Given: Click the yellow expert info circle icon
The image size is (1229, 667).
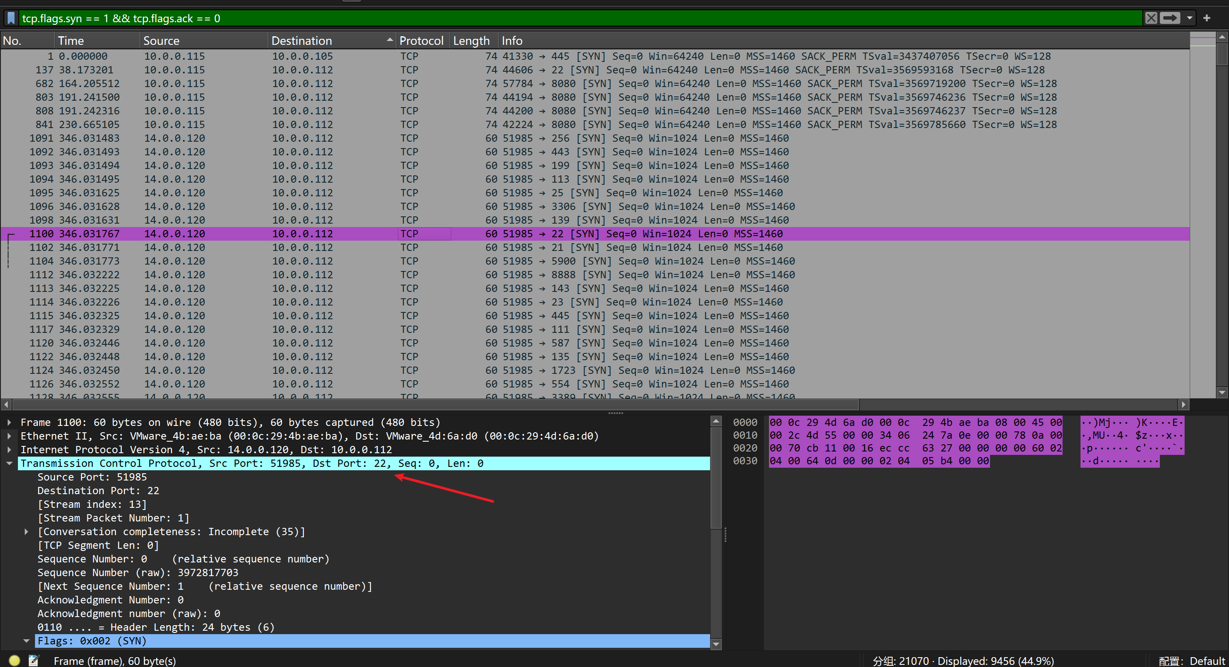Looking at the screenshot, I should coord(15,660).
